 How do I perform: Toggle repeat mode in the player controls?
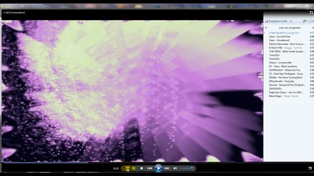pos(134,168)
